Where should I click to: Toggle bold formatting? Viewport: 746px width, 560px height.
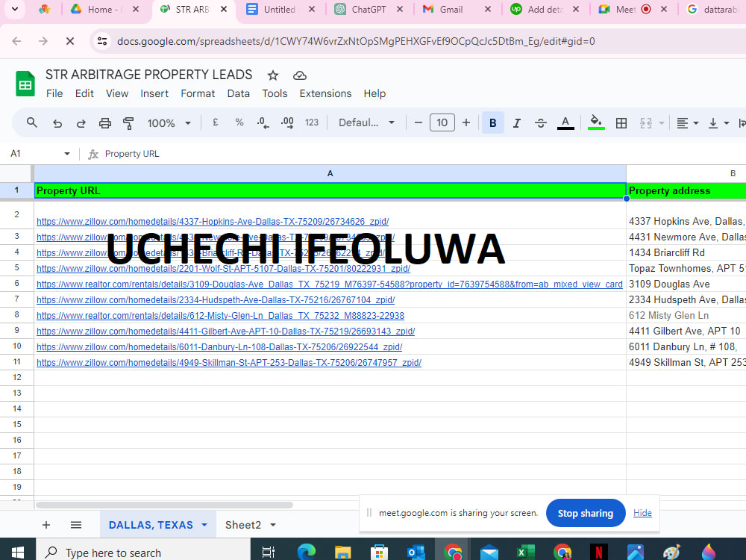pyautogui.click(x=493, y=123)
